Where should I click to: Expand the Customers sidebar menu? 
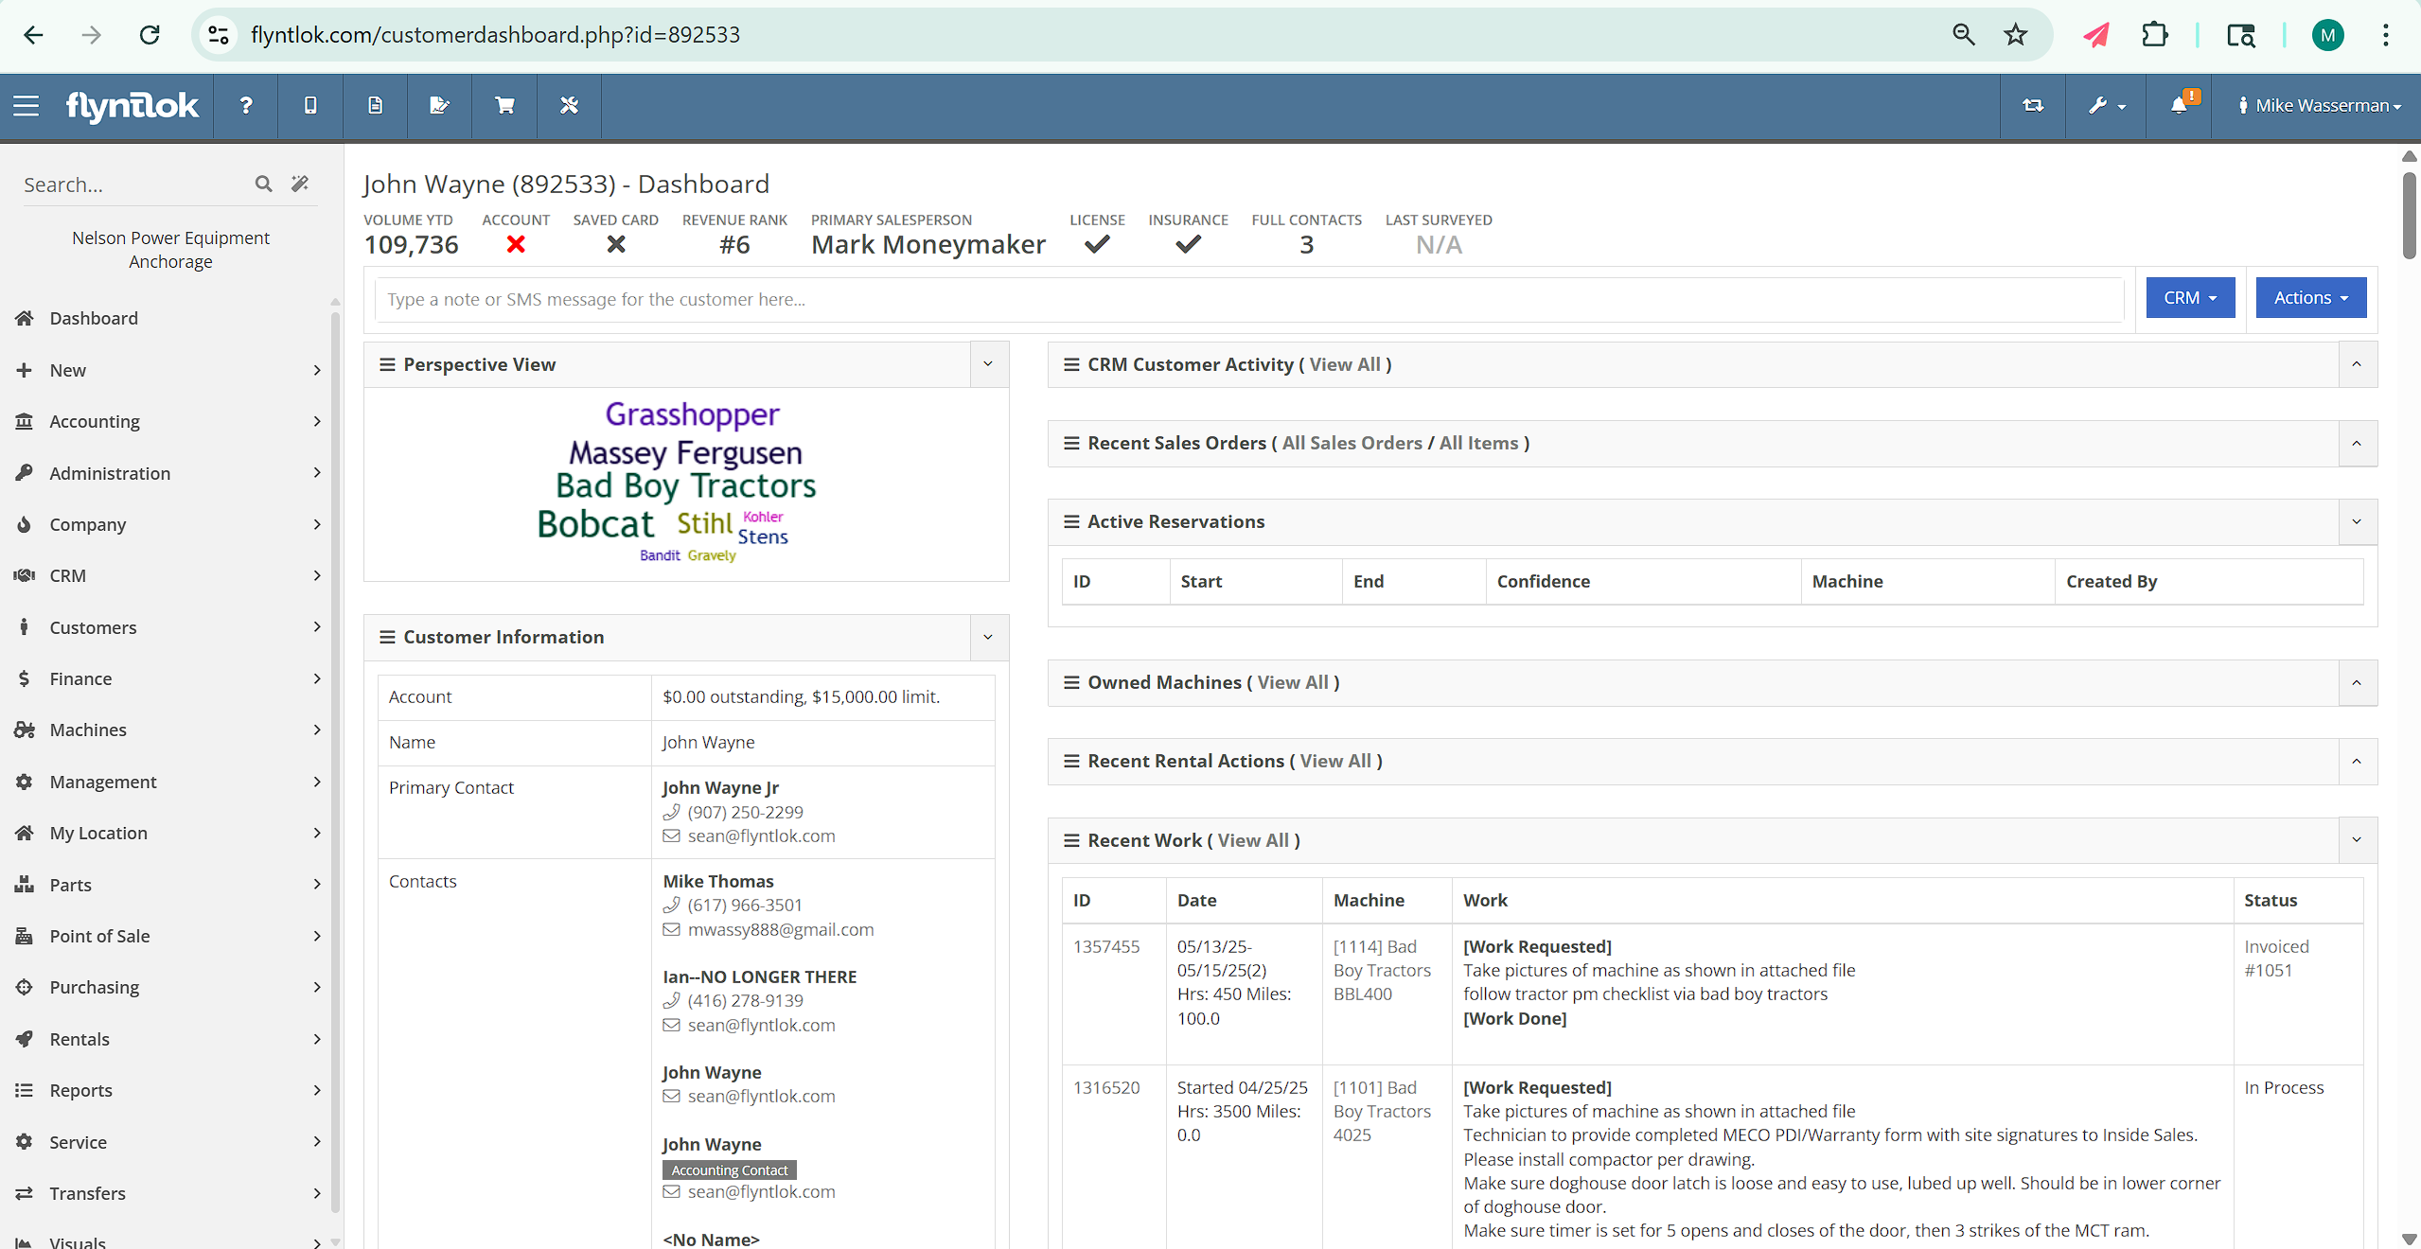click(x=170, y=627)
